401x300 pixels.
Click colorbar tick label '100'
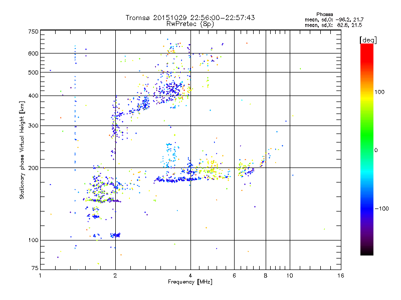[379, 92]
